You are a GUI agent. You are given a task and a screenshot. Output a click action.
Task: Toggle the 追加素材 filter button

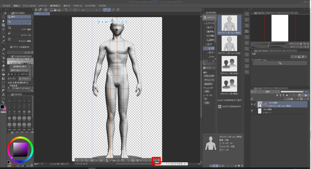[x=208, y=84]
